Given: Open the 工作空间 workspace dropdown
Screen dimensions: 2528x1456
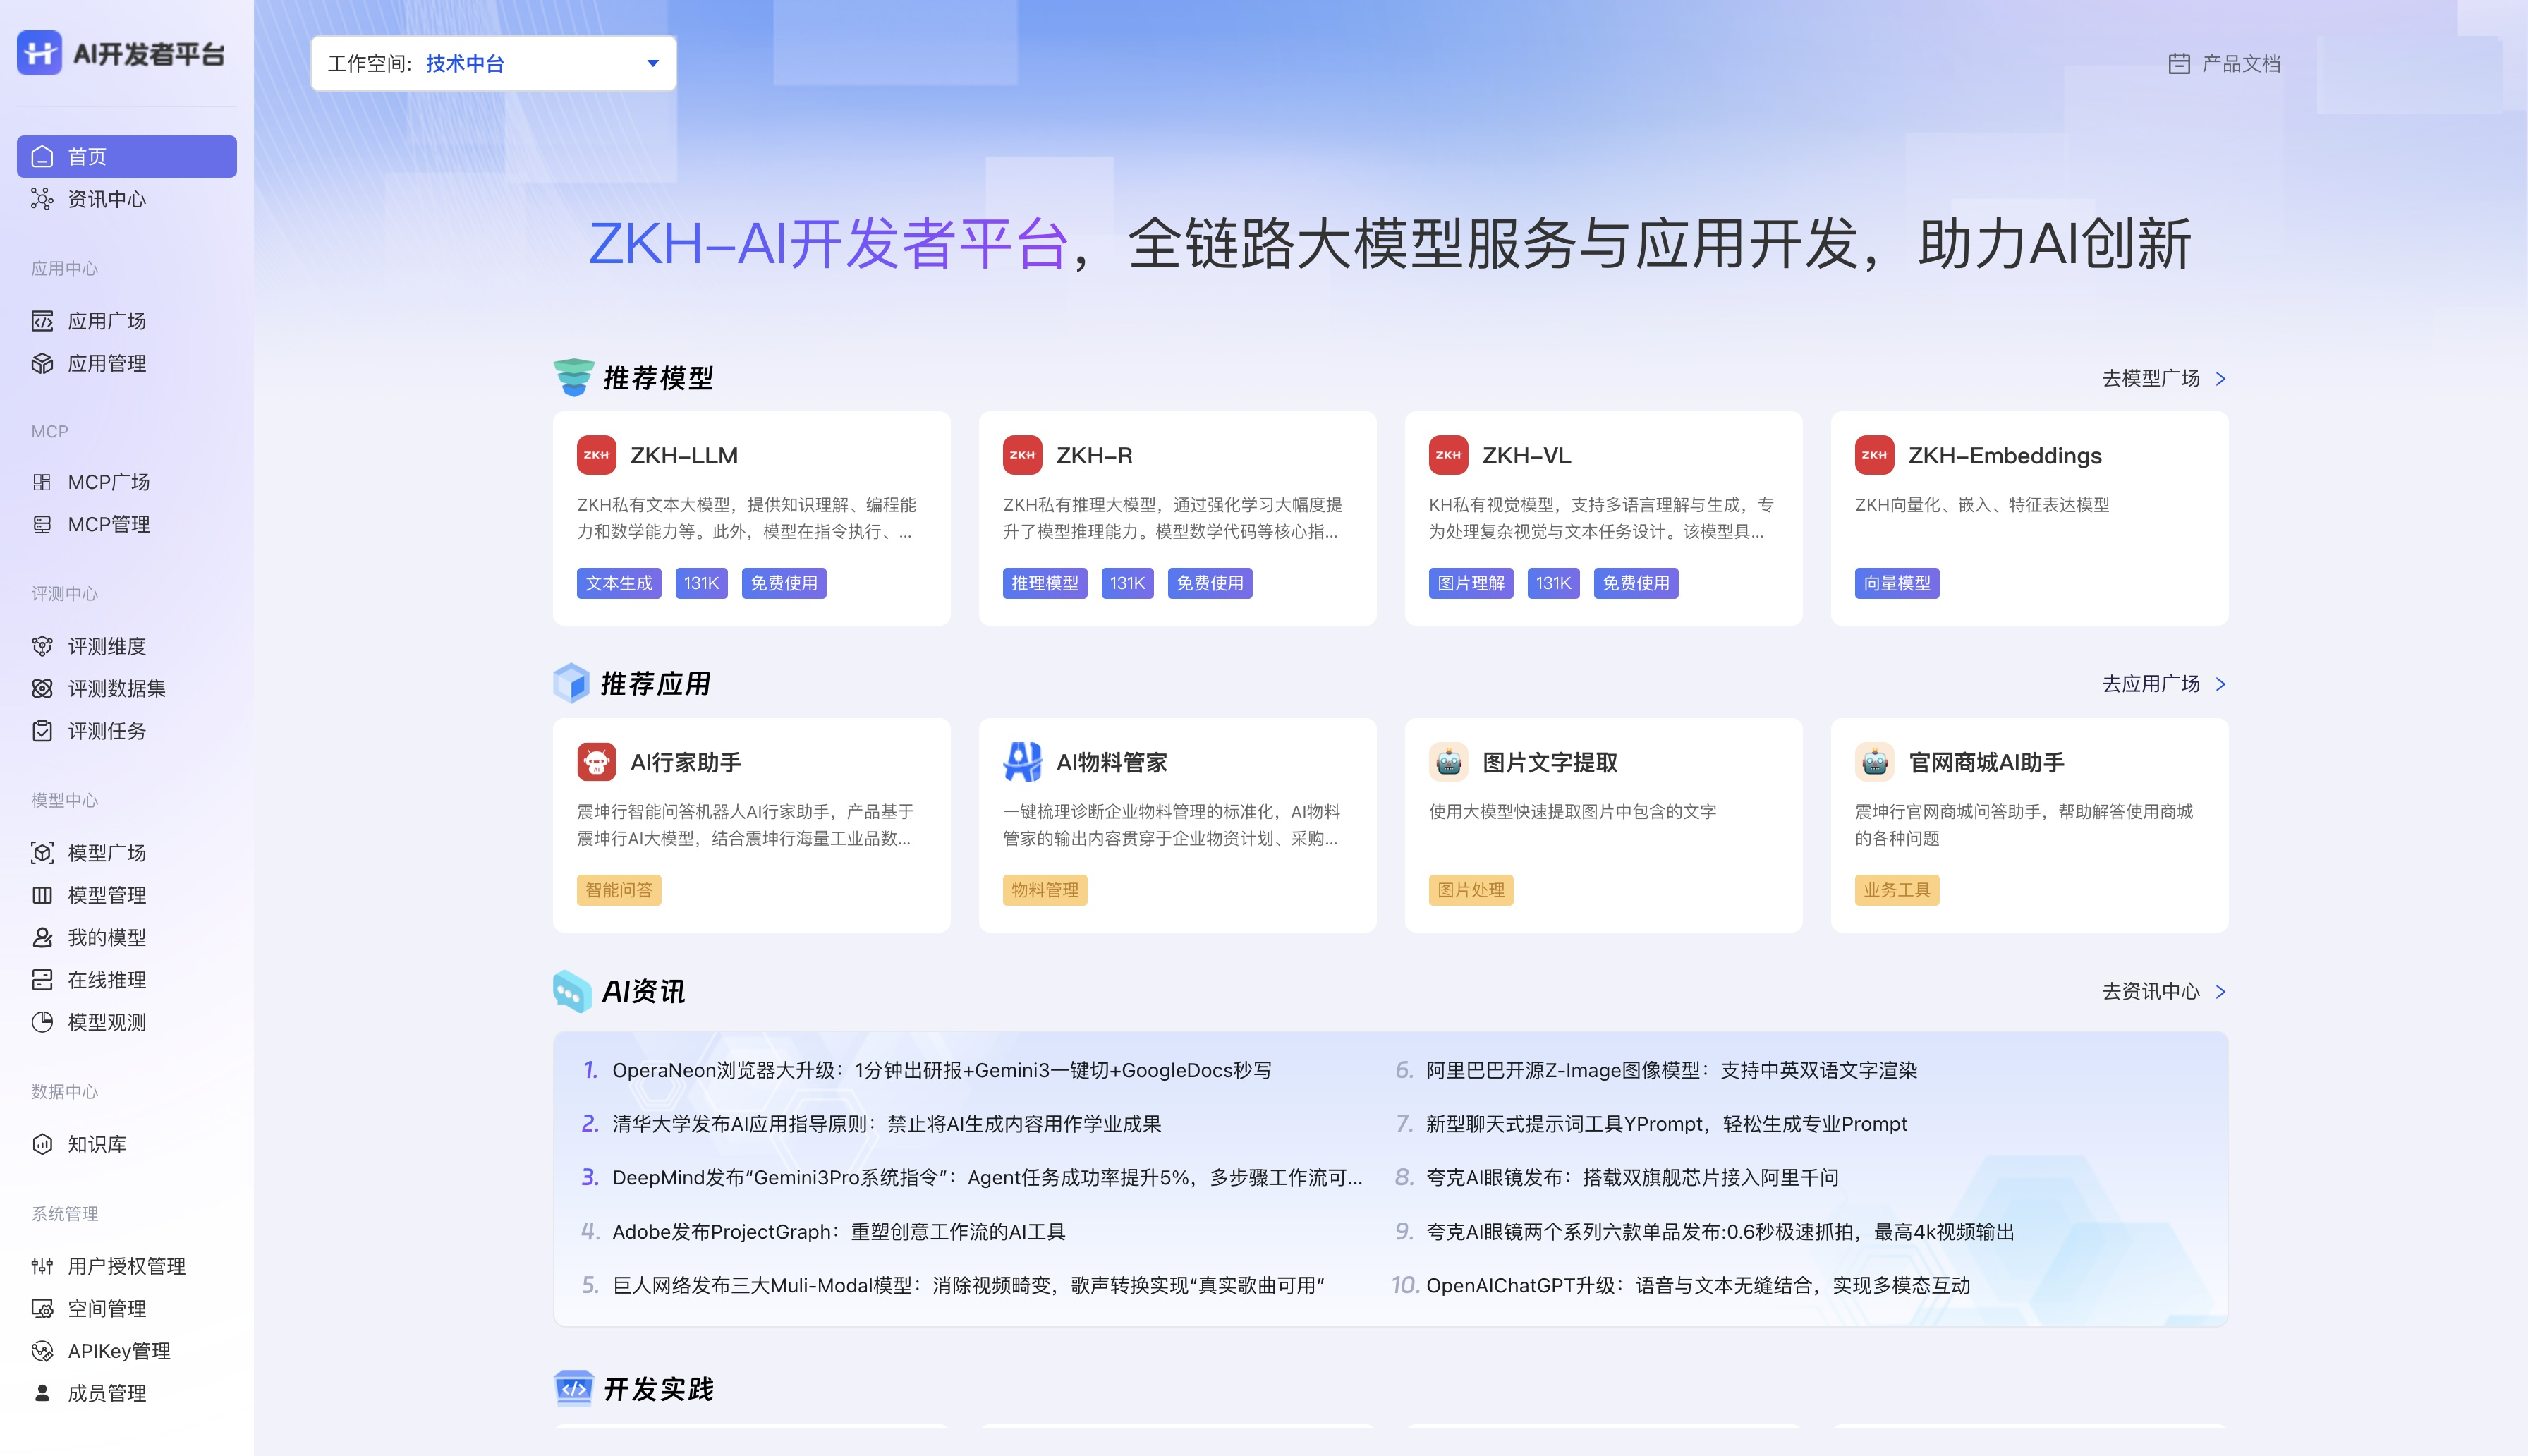Looking at the screenshot, I should point(493,63).
